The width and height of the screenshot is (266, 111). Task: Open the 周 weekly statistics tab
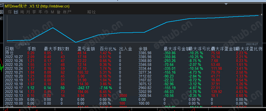tap(22, 12)
